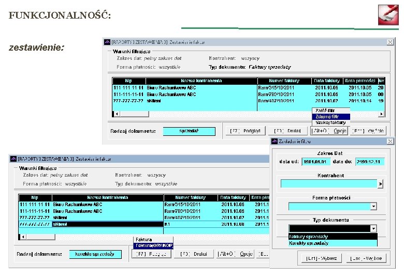Viewport: 404px width, 279px height.
Task: Click F7 Podgląd button in lower window
Action: [151, 254]
